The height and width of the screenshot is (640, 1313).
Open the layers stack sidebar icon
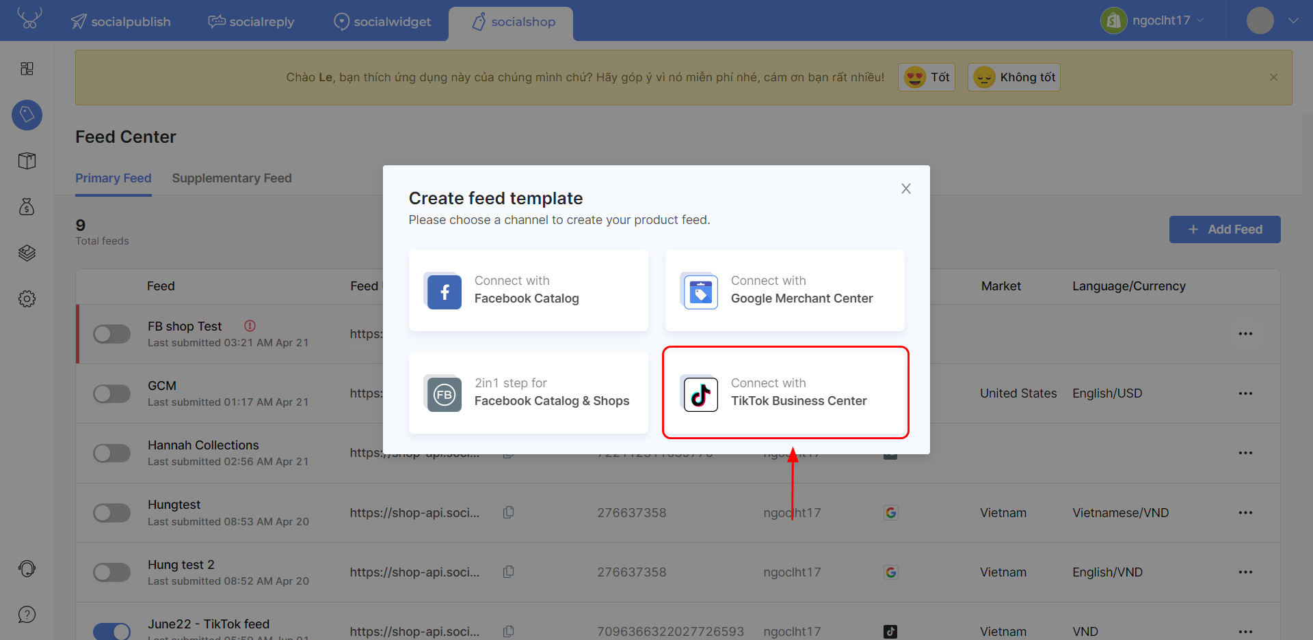(27, 253)
